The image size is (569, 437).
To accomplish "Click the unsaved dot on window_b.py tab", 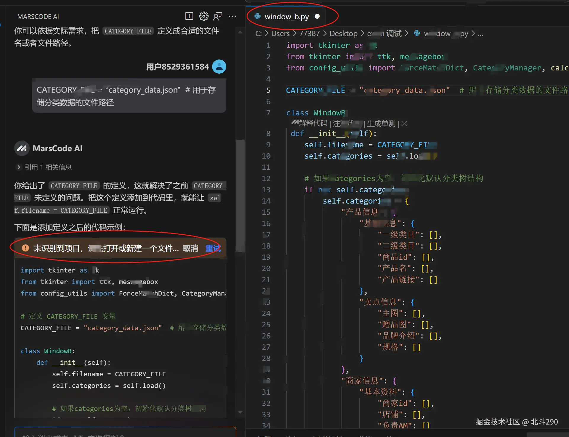I will click(317, 17).
